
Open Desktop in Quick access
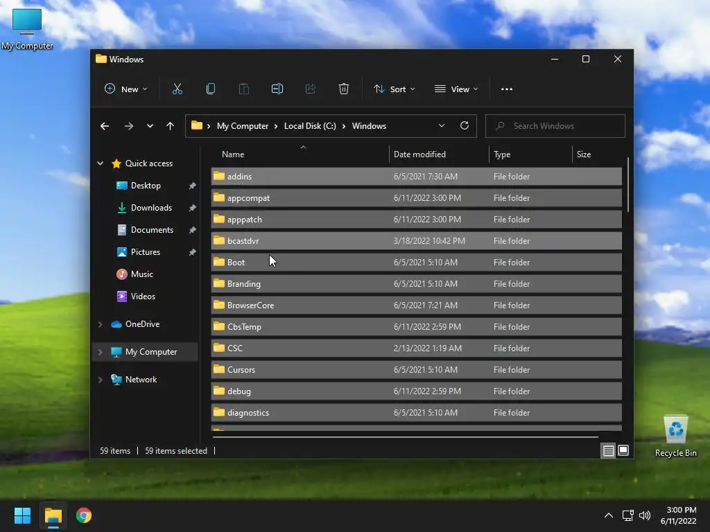tap(146, 186)
